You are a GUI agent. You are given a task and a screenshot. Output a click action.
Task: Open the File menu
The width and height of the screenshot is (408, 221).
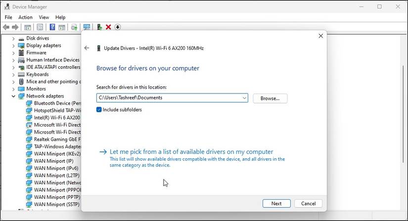coord(8,17)
